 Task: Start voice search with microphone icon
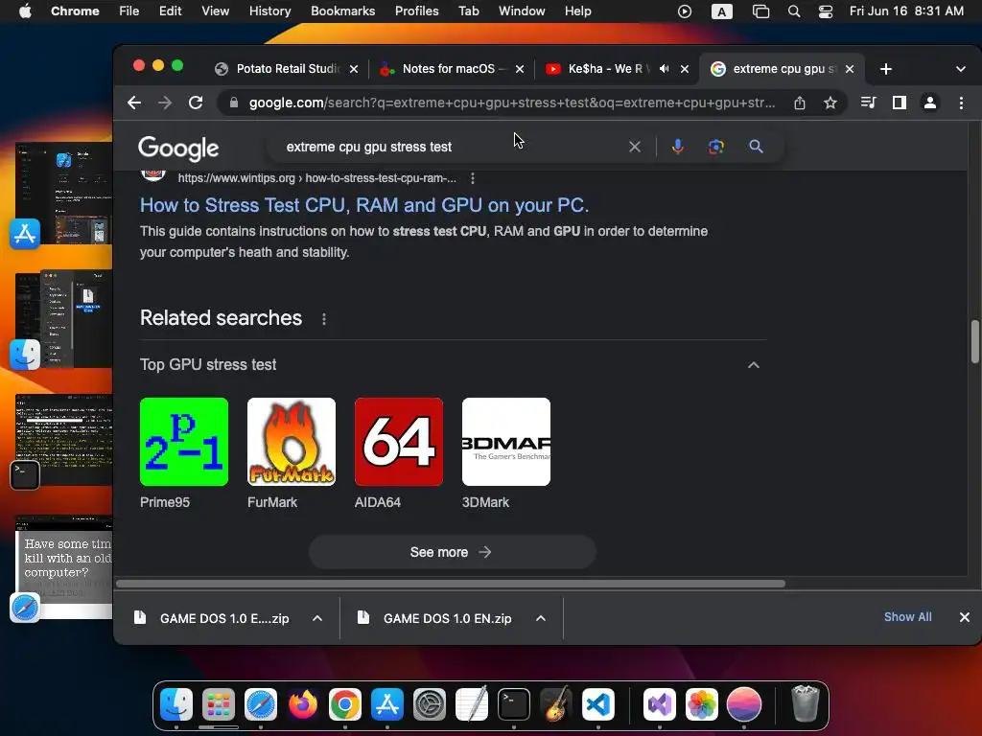pyautogui.click(x=678, y=147)
